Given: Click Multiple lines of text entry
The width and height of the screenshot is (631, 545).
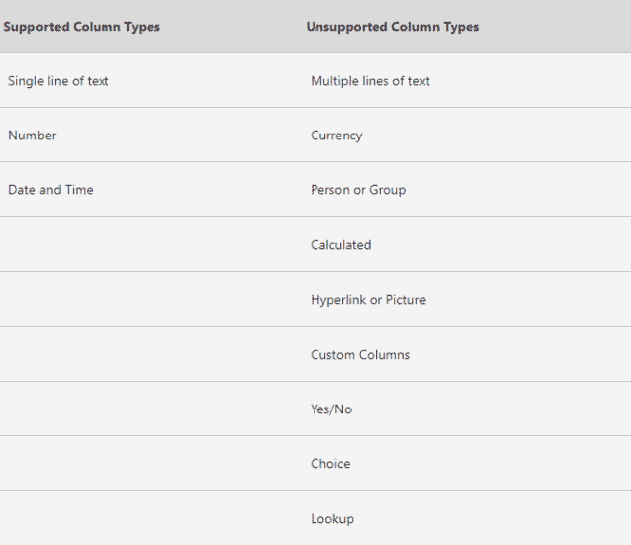Looking at the screenshot, I should tap(370, 81).
